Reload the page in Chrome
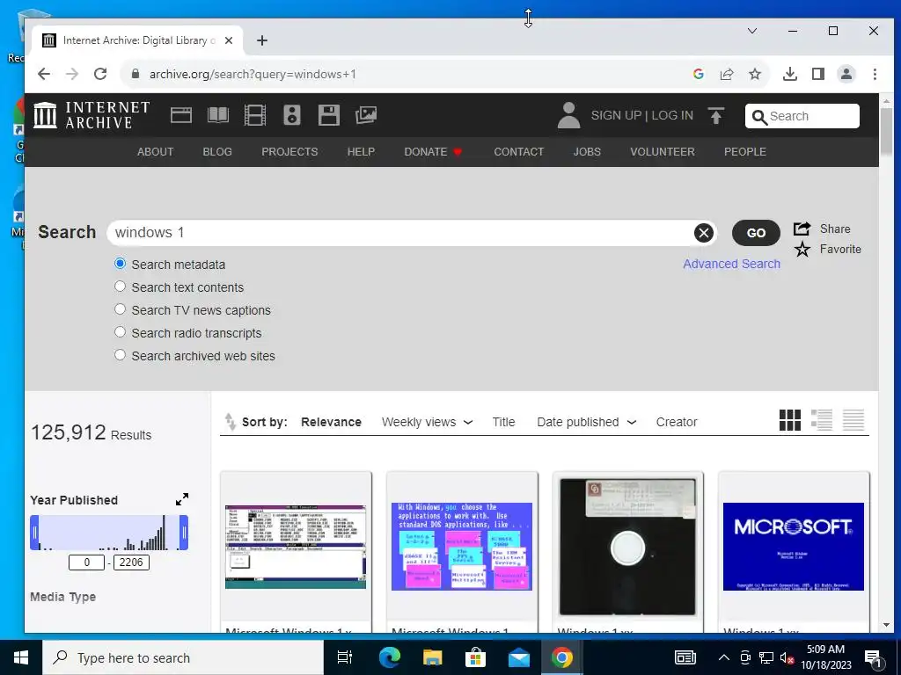The width and height of the screenshot is (901, 675). tap(100, 74)
